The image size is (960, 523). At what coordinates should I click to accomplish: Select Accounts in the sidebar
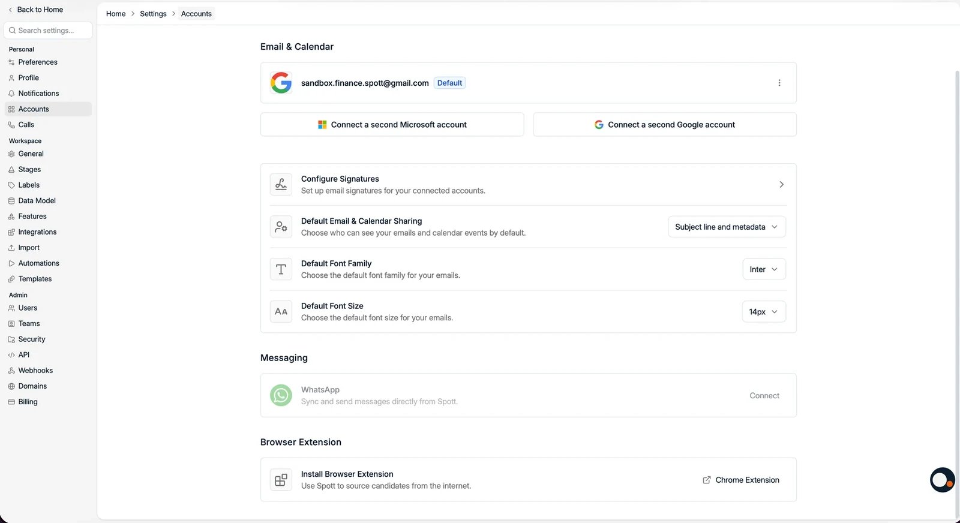tap(48, 109)
